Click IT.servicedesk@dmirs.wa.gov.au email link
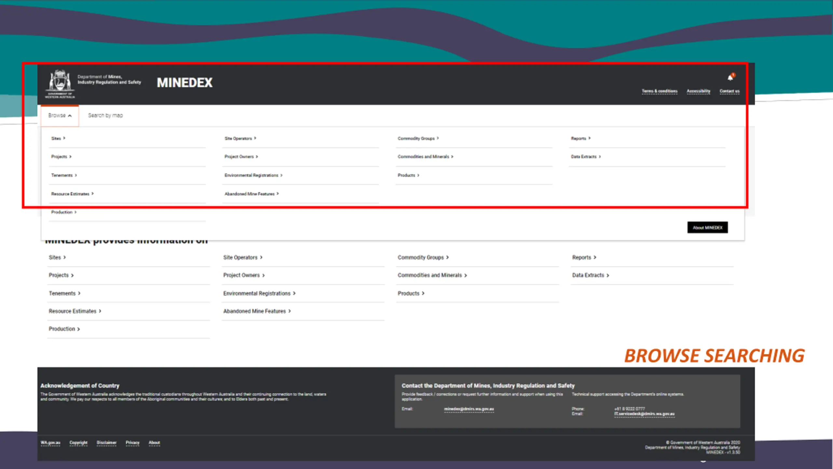833x469 pixels. click(x=644, y=414)
